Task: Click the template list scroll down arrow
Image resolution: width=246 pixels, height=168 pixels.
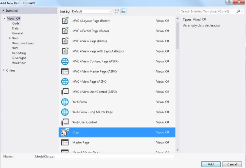Action: click(177, 150)
